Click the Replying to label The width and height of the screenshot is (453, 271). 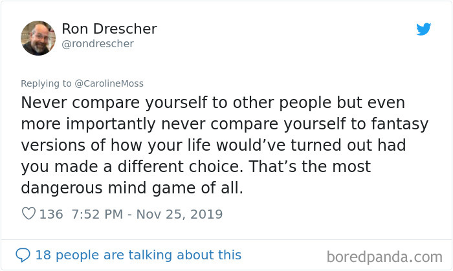click(46, 83)
